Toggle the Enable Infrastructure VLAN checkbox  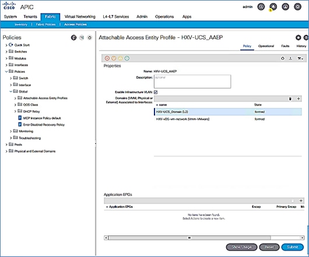[156, 92]
